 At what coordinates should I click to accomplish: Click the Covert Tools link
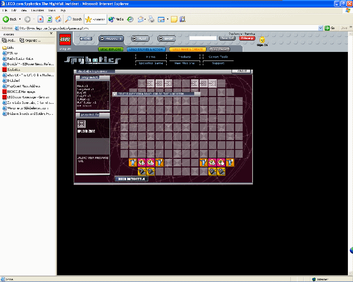tap(218, 57)
